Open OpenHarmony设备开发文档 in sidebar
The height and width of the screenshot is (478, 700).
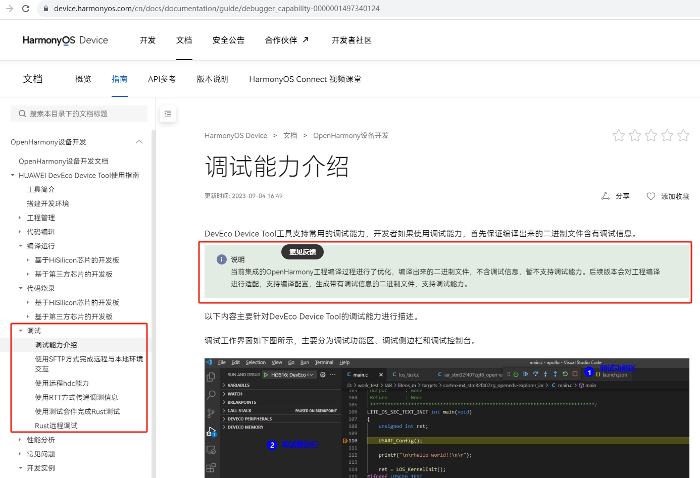coord(64,161)
